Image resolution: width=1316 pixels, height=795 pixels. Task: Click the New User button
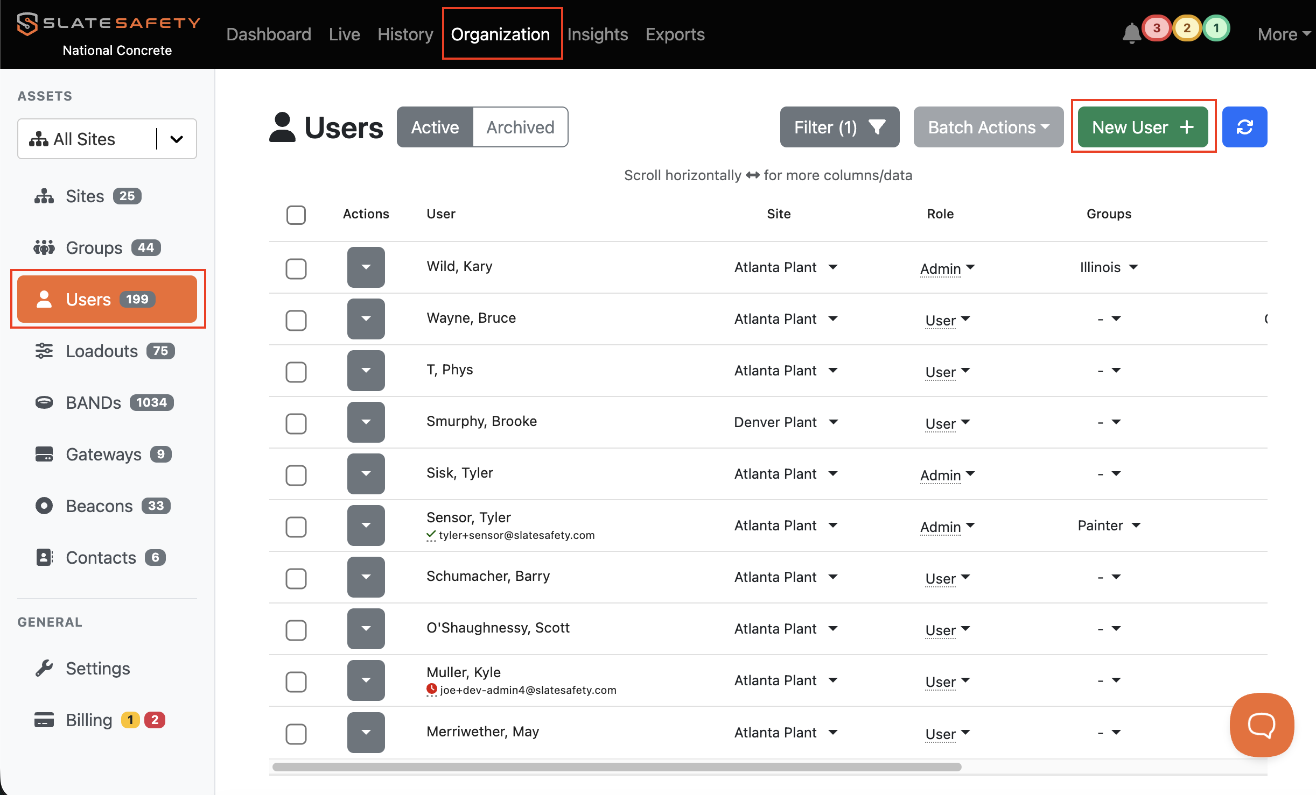[1143, 127]
